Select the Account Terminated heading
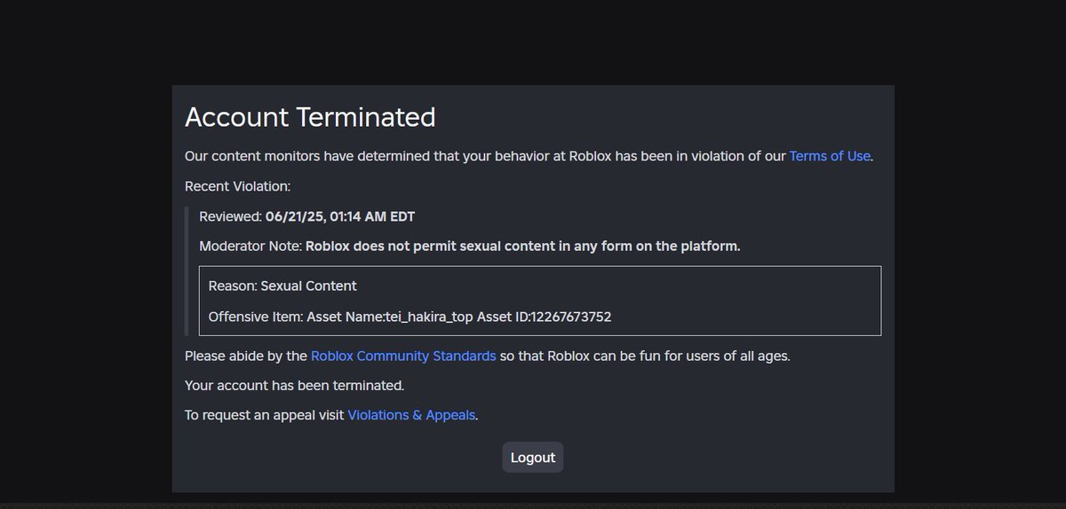The height and width of the screenshot is (509, 1066). (x=310, y=117)
